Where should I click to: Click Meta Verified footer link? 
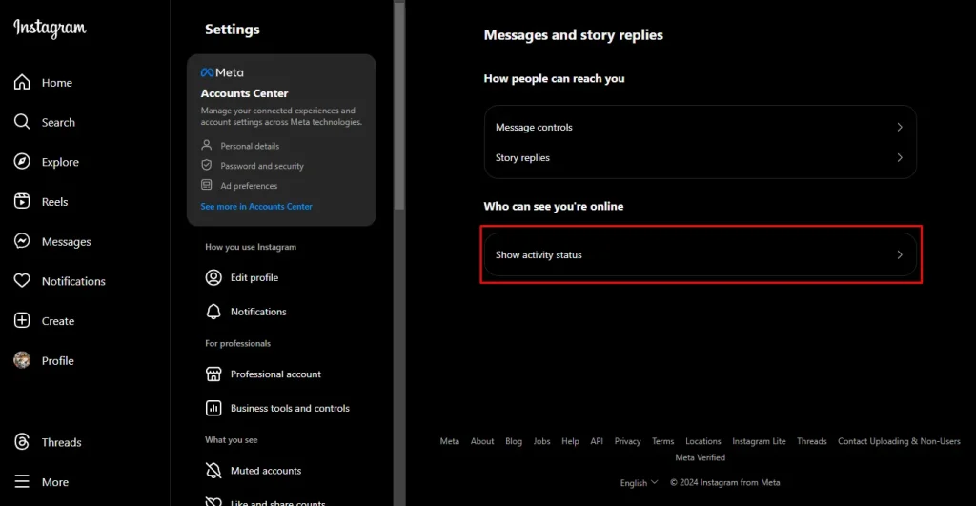click(701, 457)
